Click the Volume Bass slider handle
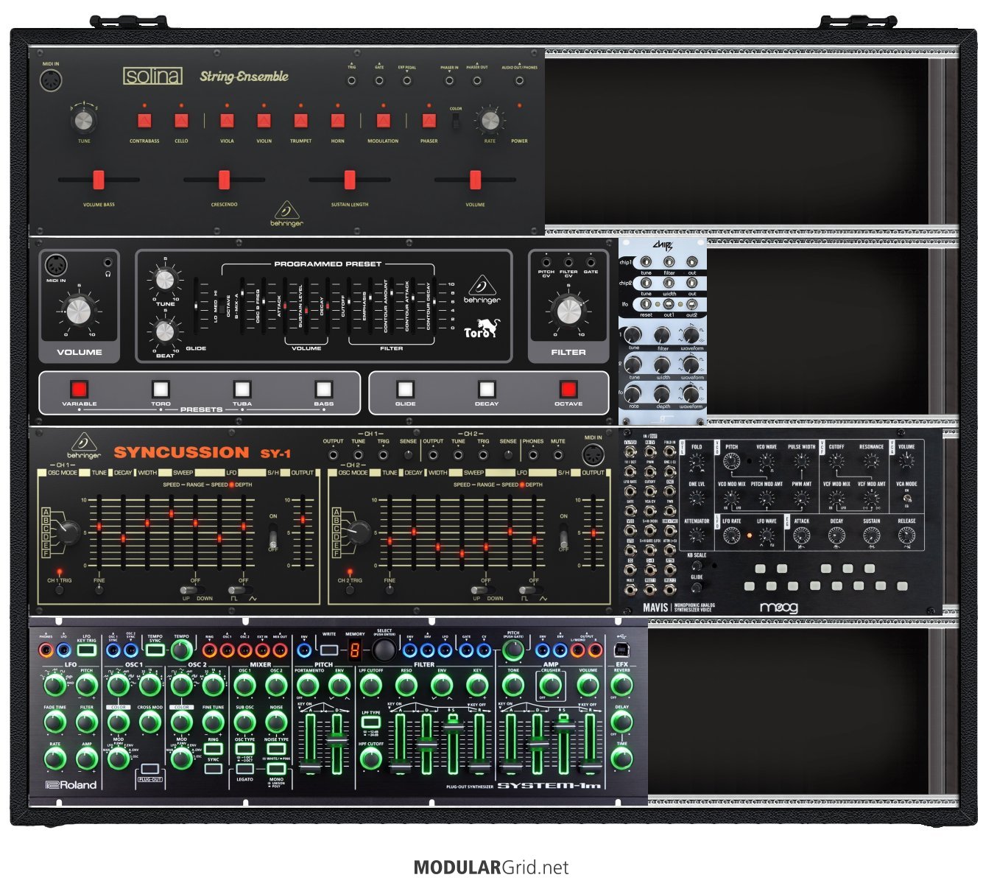Viewport: 983px width, 883px height. click(99, 179)
